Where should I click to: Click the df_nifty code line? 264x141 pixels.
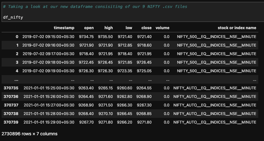13,17
